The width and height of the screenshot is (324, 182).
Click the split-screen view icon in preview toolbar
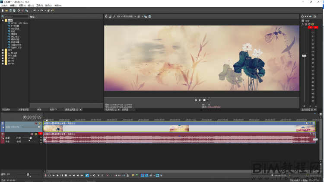[118, 16]
